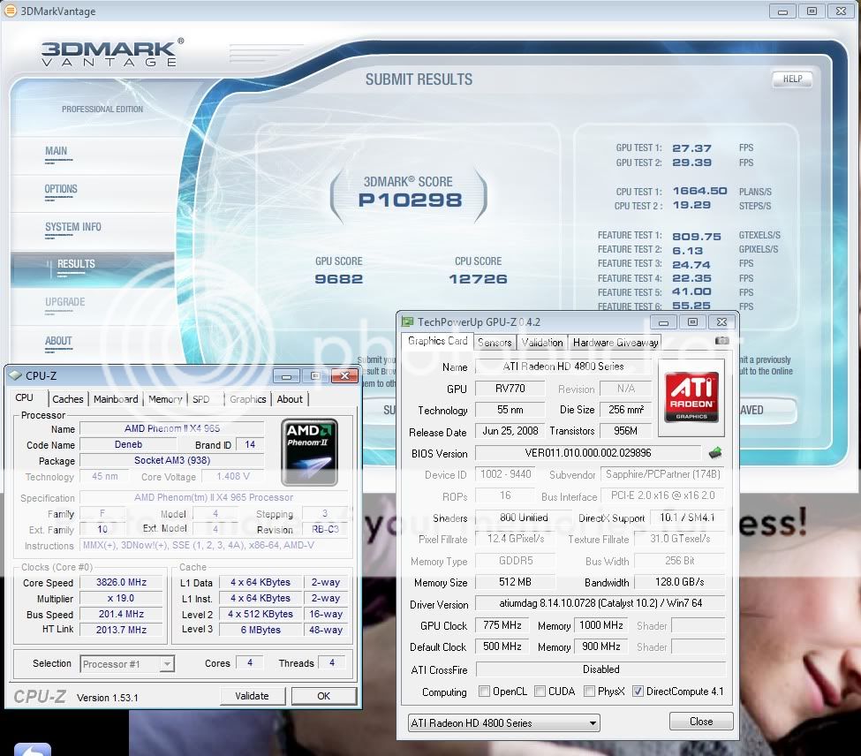The height and width of the screenshot is (756, 861).
Task: Enable the OpenCL checkbox
Action: pos(484,692)
